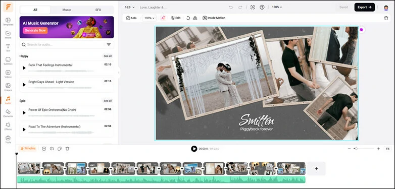Edit the project title Love, Laughter &
Image resolution: width=395 pixels, height=189 pixels.
click(154, 7)
